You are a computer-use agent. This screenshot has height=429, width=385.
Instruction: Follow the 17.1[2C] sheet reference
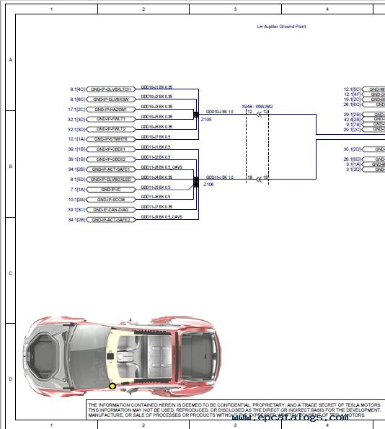click(x=76, y=110)
